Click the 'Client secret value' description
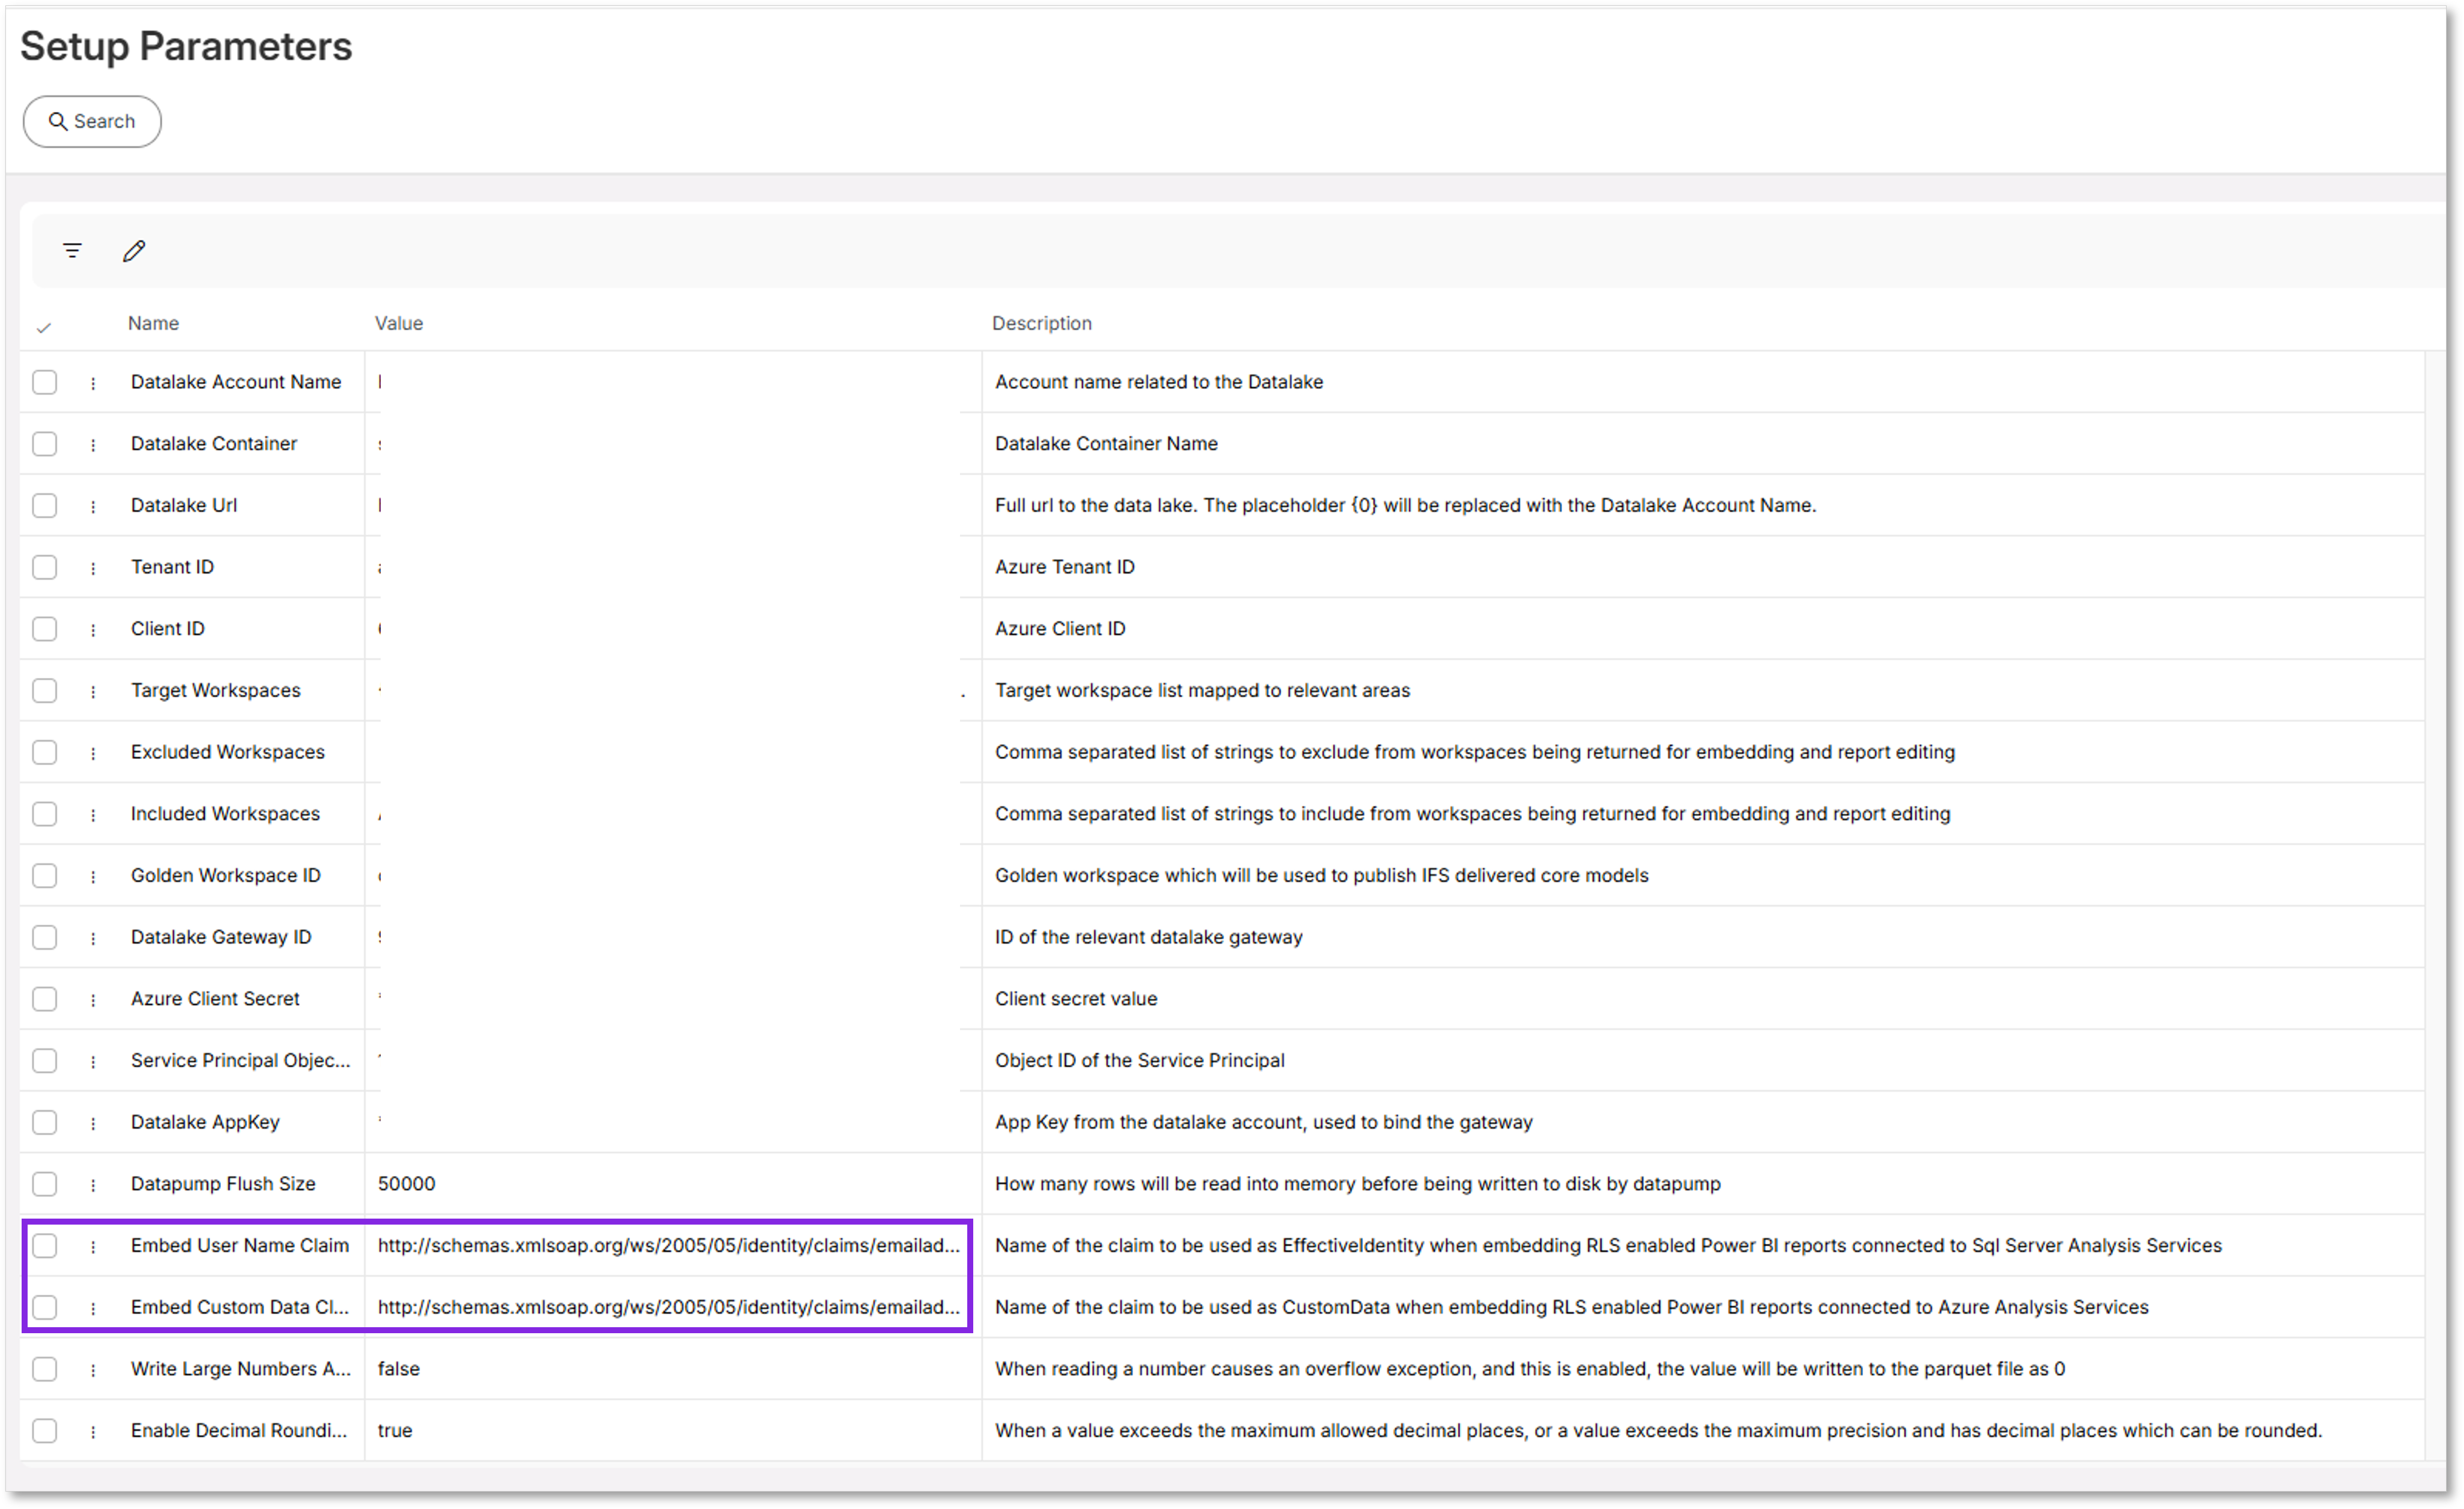The height and width of the screenshot is (1509, 2464). click(x=1076, y=1000)
